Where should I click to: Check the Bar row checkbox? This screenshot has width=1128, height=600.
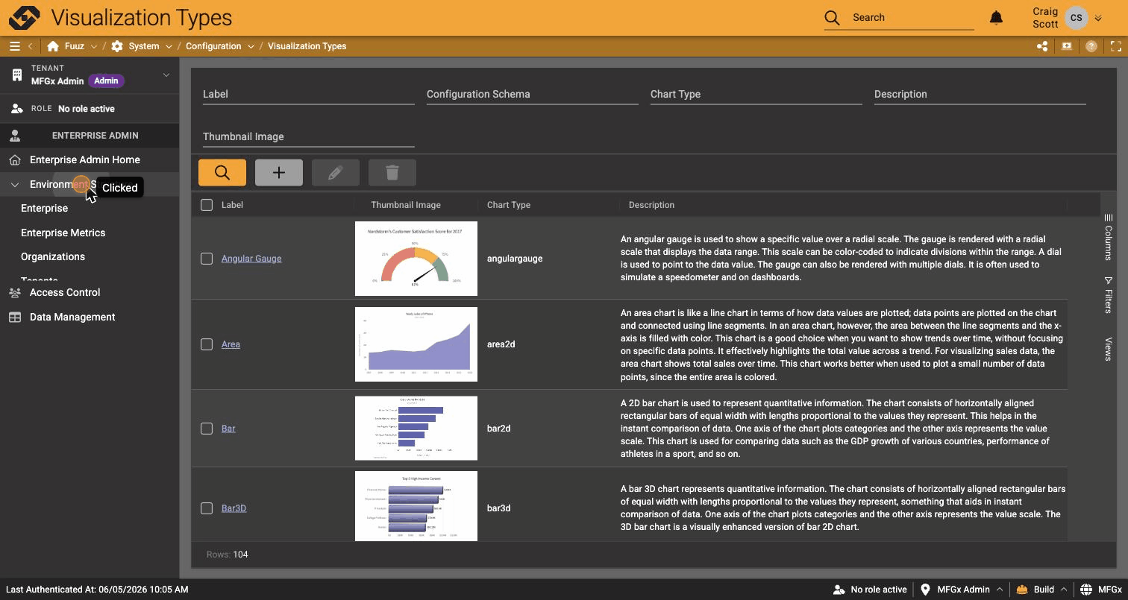(x=207, y=429)
